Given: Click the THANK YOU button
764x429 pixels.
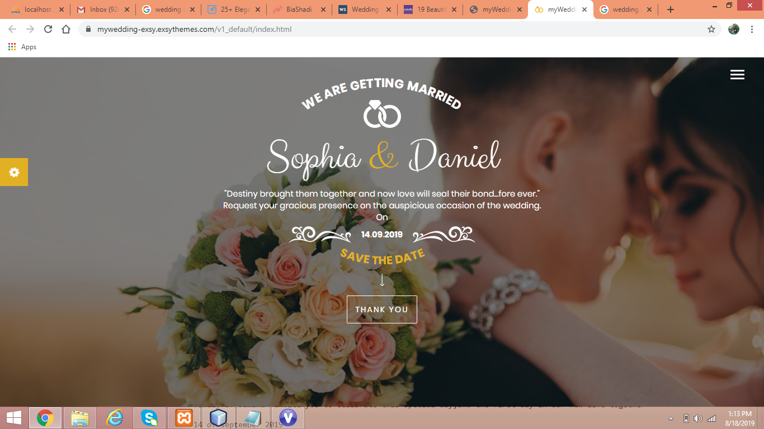Looking at the screenshot, I should pos(382,309).
